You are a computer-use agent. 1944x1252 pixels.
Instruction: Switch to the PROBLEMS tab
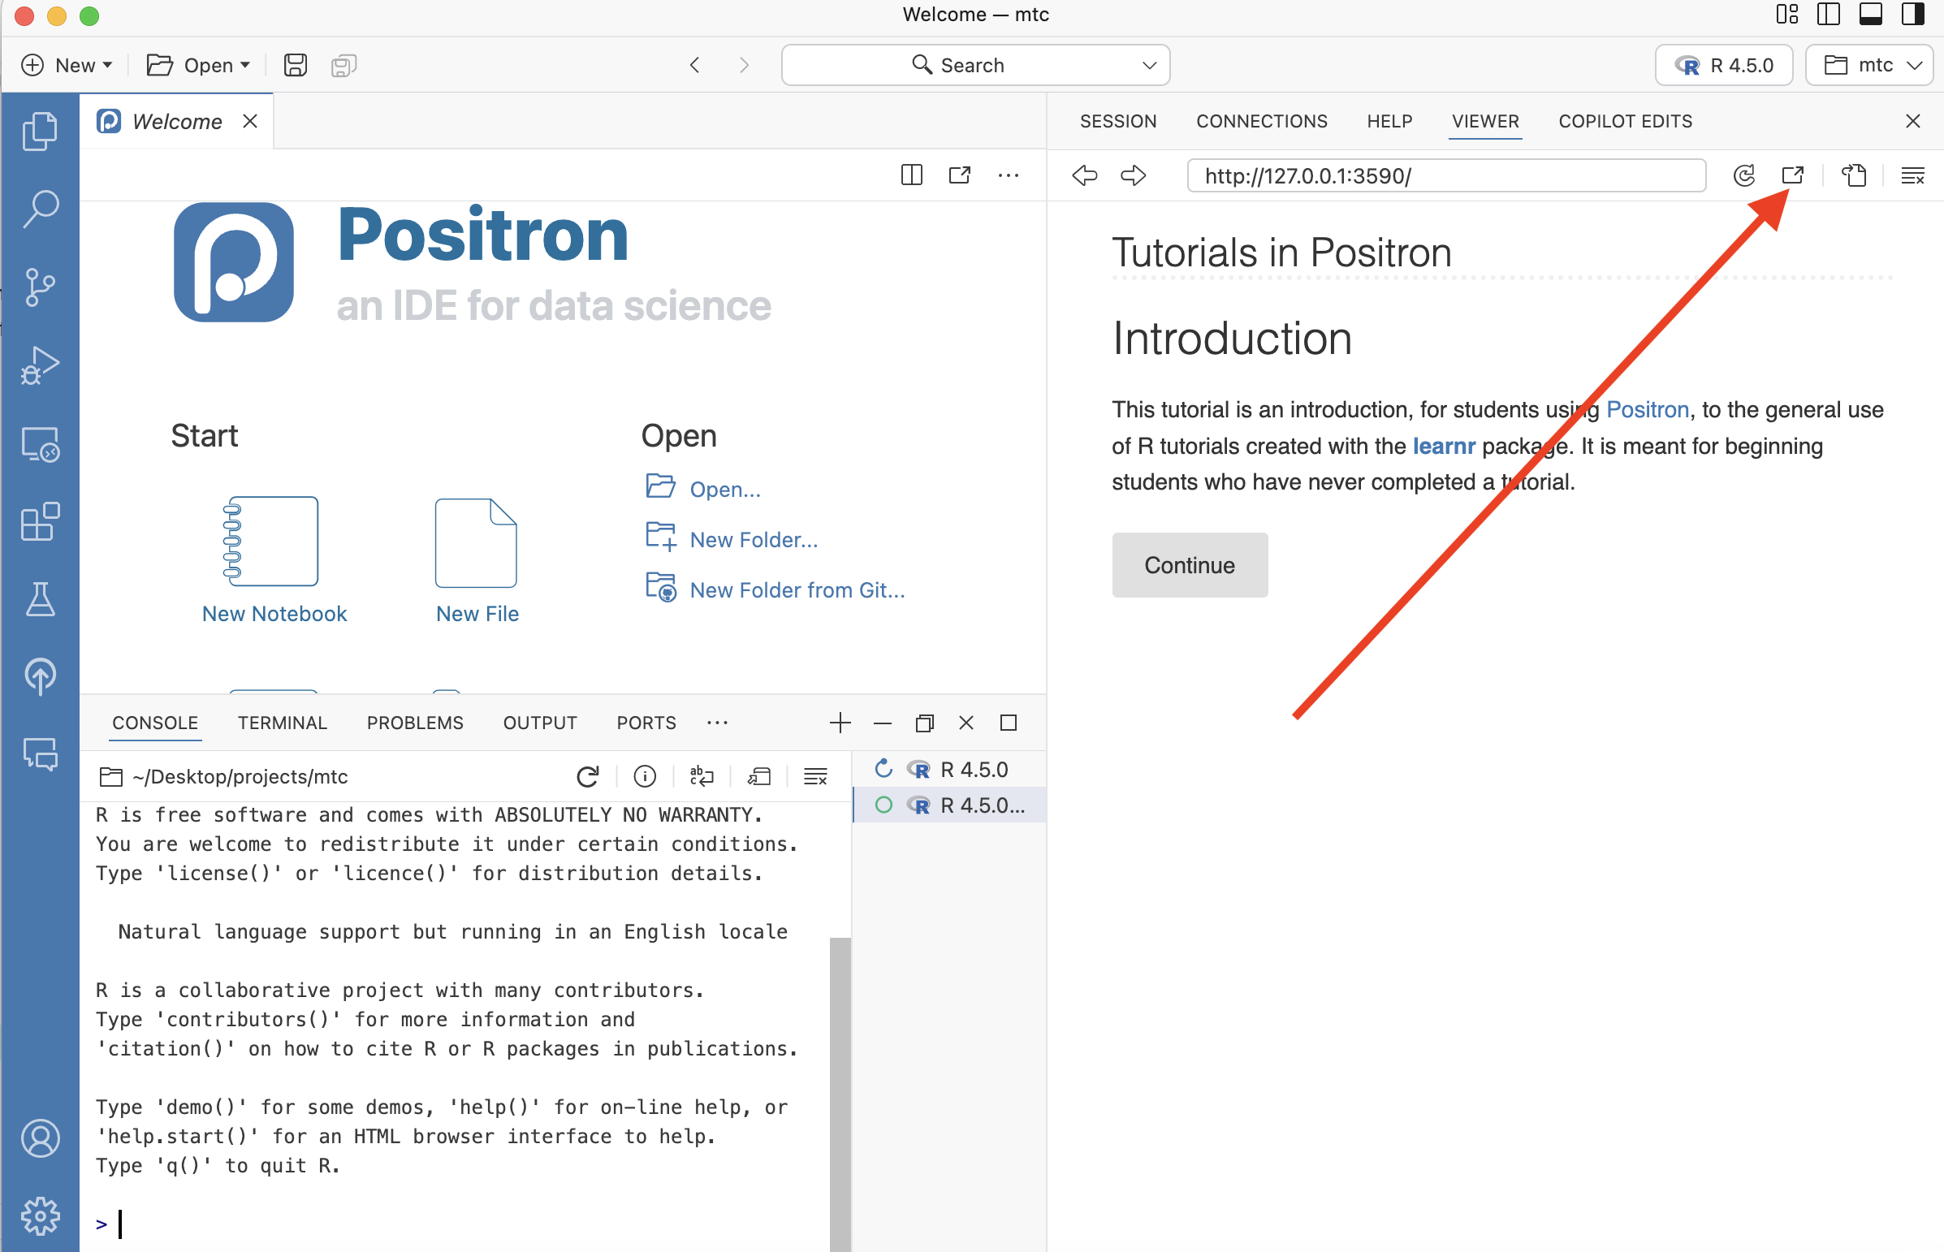tap(415, 723)
